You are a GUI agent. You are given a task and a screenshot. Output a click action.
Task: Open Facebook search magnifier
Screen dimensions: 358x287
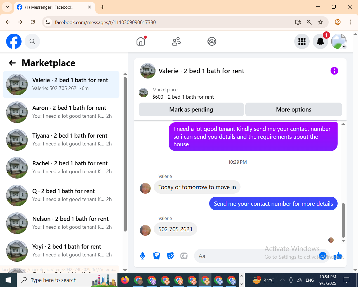coord(32,41)
